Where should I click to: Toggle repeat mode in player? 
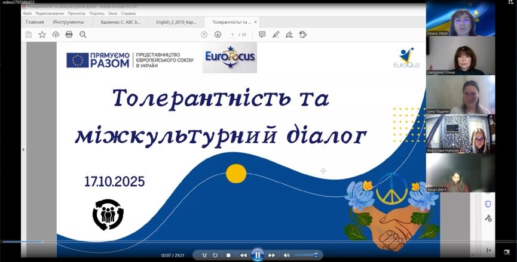(x=215, y=255)
